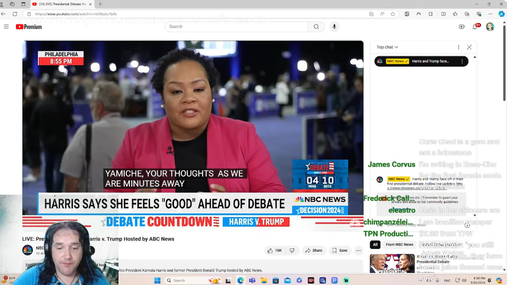The width and height of the screenshot is (507, 285).
Task: Close the LIVE Presidential Debate tab
Action: (90, 4)
